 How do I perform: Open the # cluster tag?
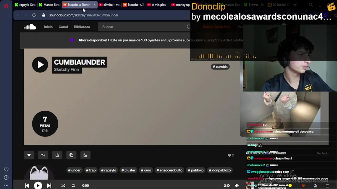[128, 170]
